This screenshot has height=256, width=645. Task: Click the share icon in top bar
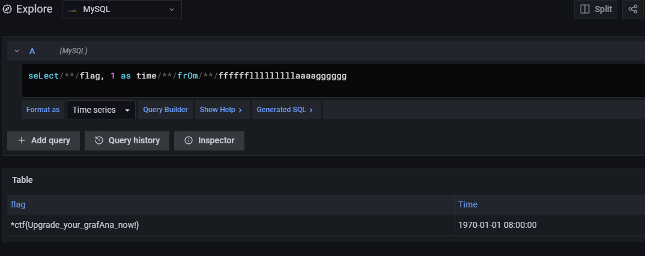pos(633,10)
